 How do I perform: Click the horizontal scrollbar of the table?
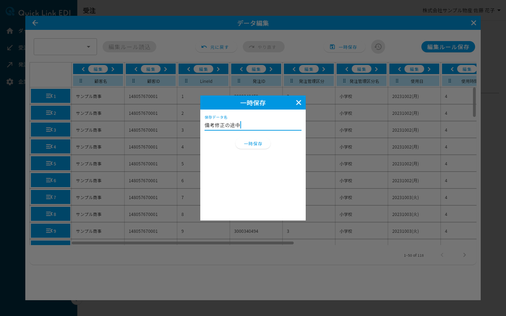183,243
